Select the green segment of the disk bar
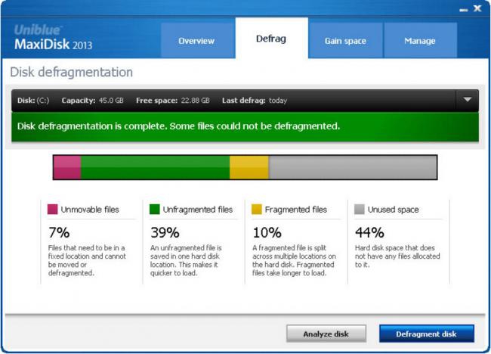Viewport: 491px width, 354px height. click(155, 167)
